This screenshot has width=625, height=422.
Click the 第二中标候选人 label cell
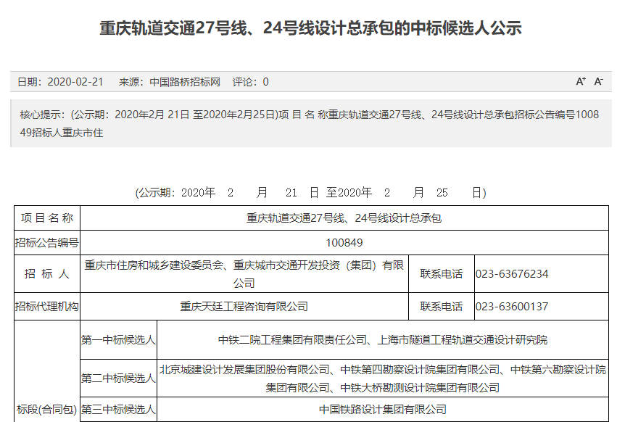click(118, 378)
